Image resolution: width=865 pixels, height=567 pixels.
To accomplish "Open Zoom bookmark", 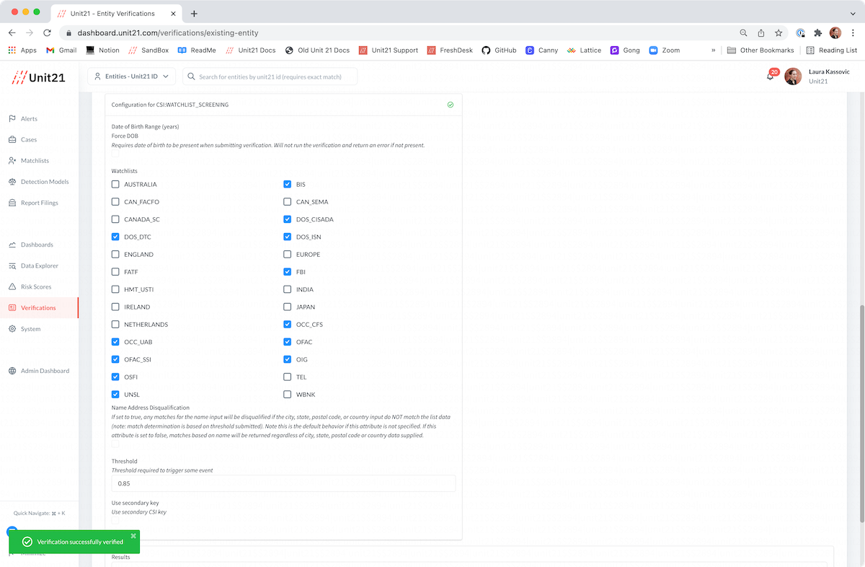I will click(x=664, y=50).
